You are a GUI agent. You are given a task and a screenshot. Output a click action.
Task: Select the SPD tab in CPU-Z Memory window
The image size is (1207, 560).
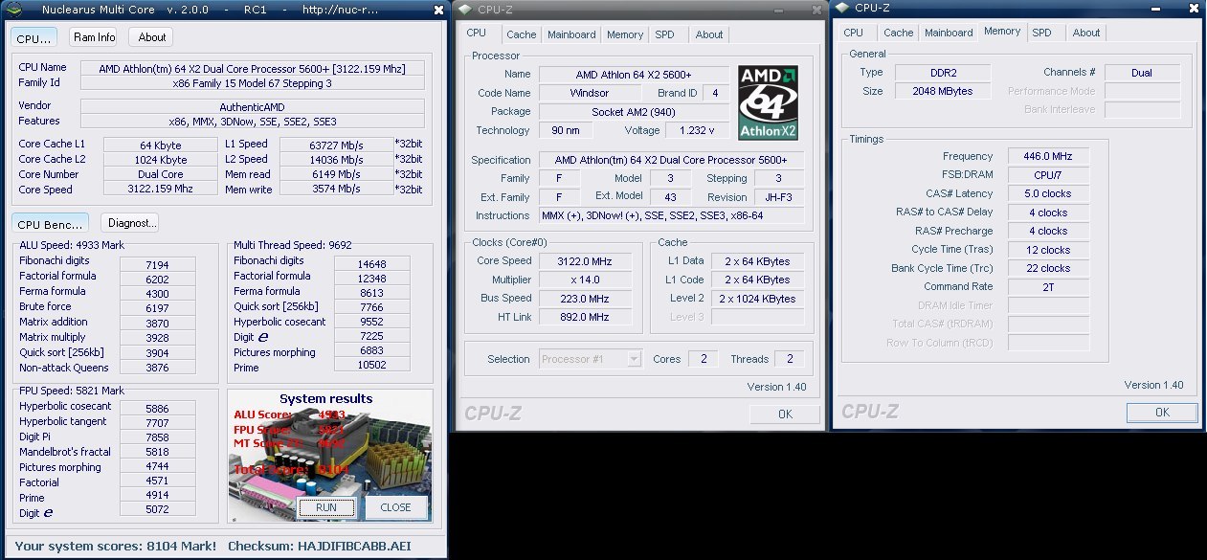tap(1041, 33)
